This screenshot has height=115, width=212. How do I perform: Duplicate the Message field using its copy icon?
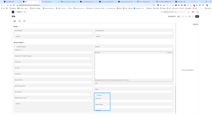coord(170,53)
